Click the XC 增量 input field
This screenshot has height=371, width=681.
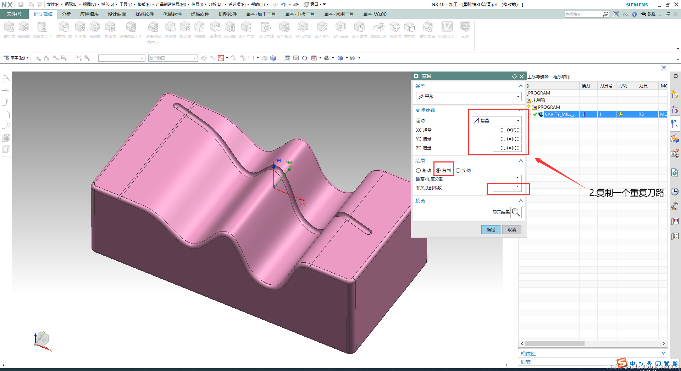507,130
